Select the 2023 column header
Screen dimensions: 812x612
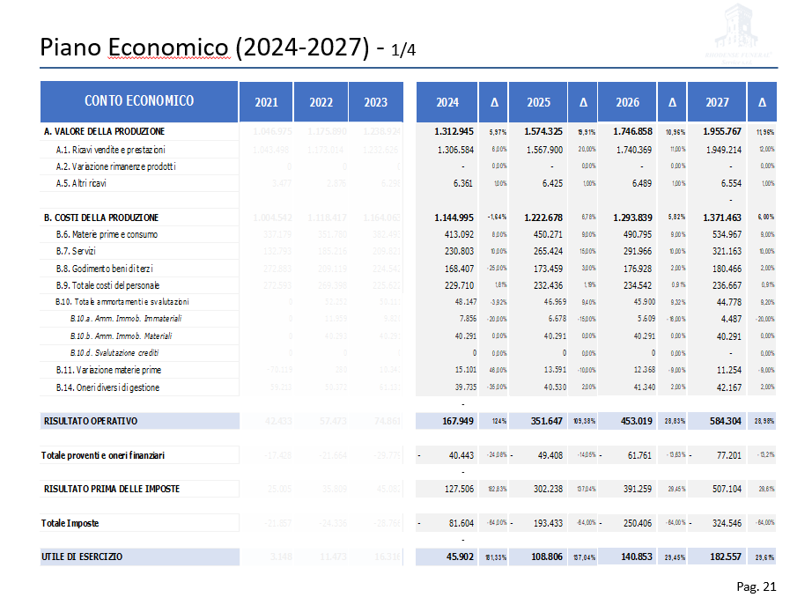(x=376, y=102)
